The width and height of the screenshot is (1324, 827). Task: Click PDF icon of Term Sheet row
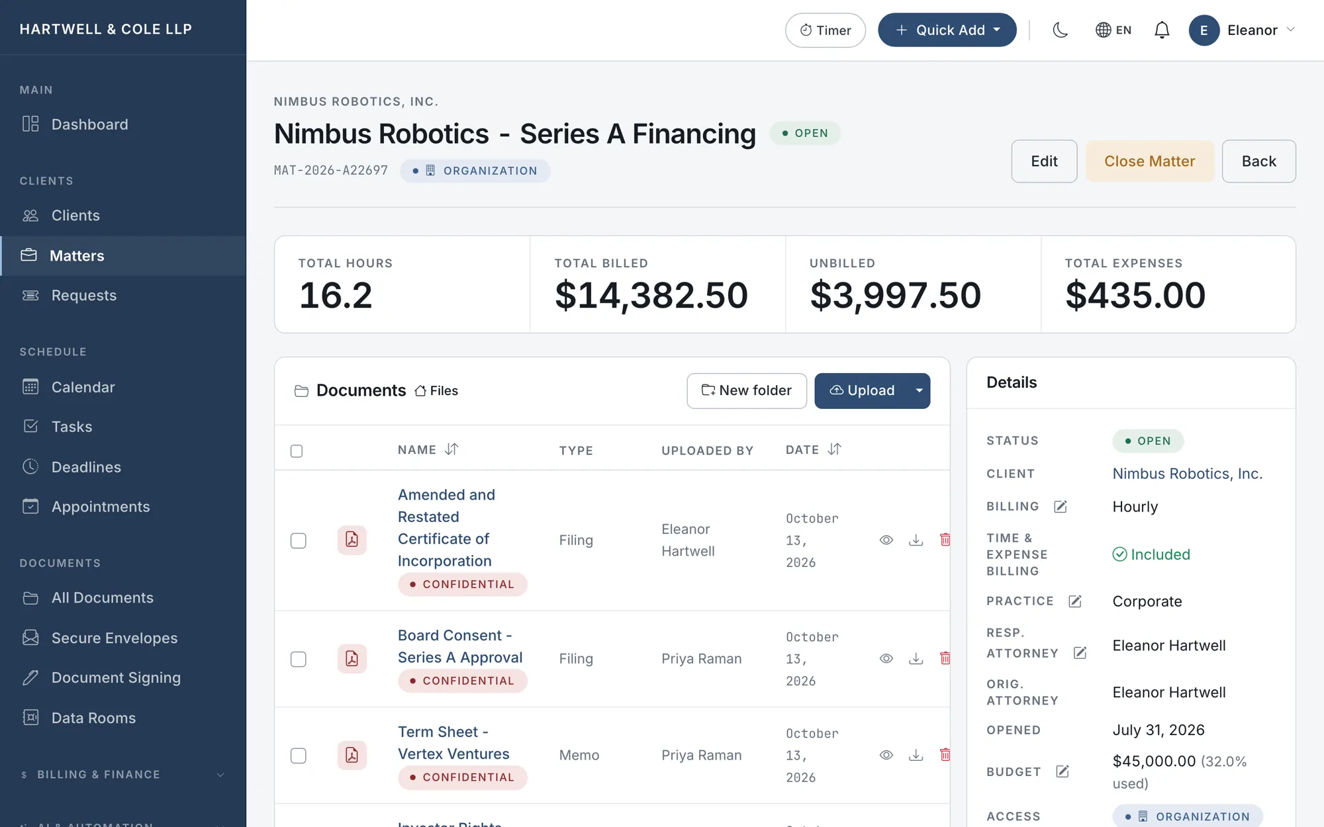pyautogui.click(x=352, y=755)
